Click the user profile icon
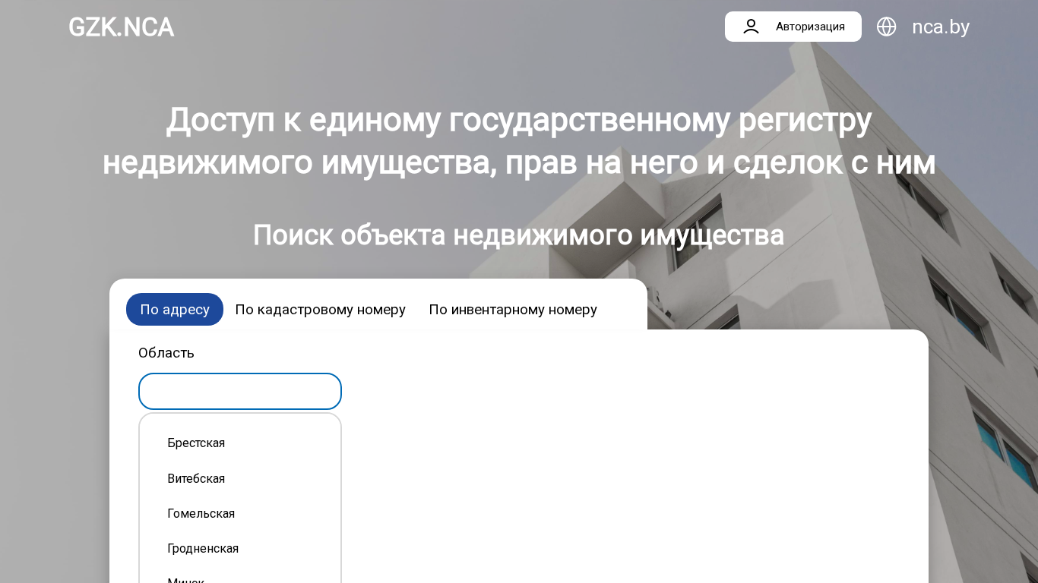 (x=751, y=27)
